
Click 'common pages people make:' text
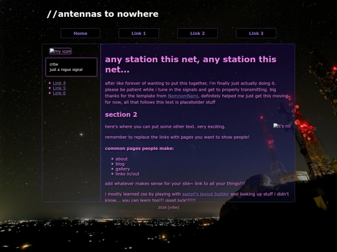(139, 148)
